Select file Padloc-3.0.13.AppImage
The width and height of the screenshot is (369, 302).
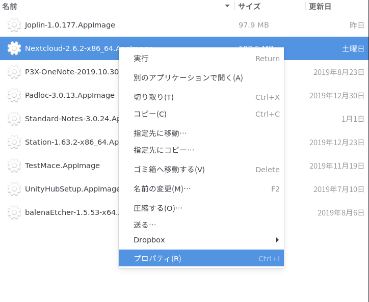pos(70,95)
